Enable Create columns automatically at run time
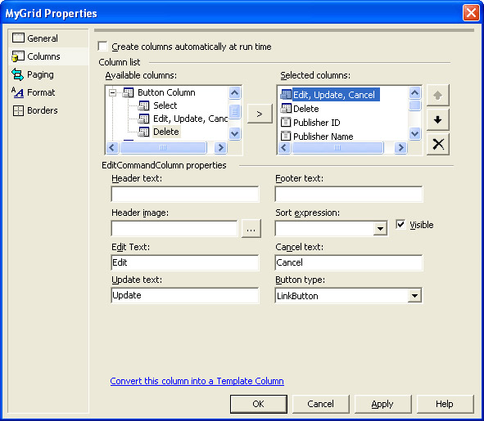484x421 pixels. click(x=102, y=47)
